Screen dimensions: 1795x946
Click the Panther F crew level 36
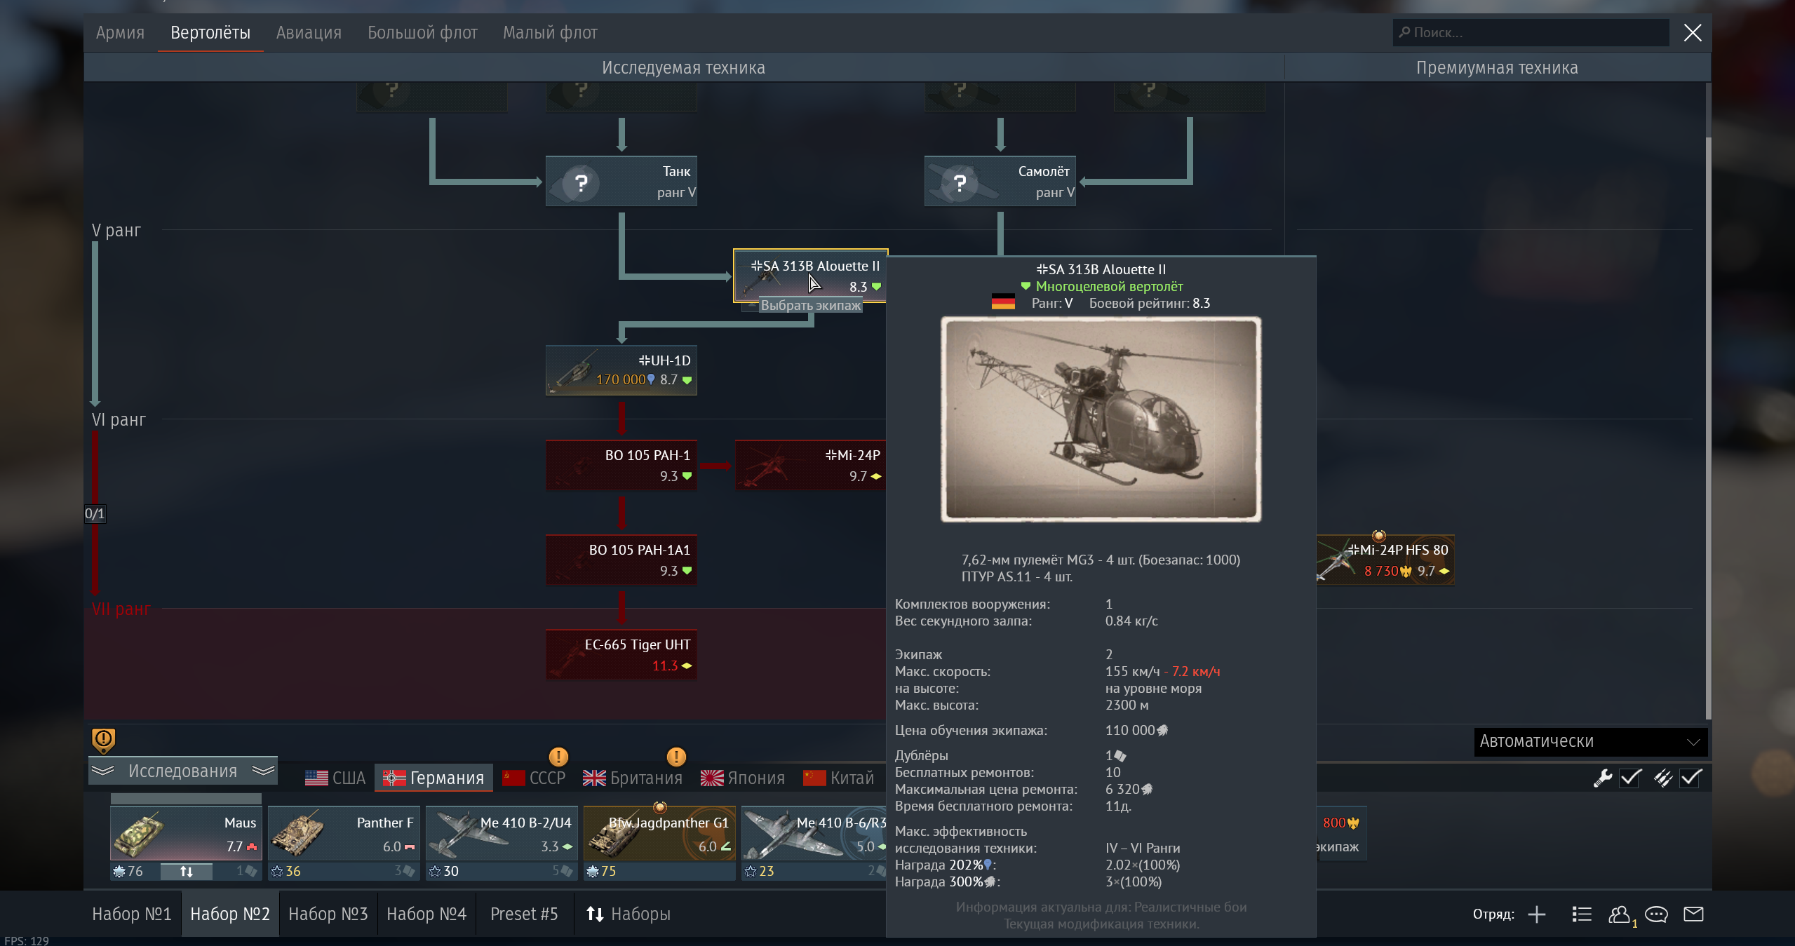[286, 871]
